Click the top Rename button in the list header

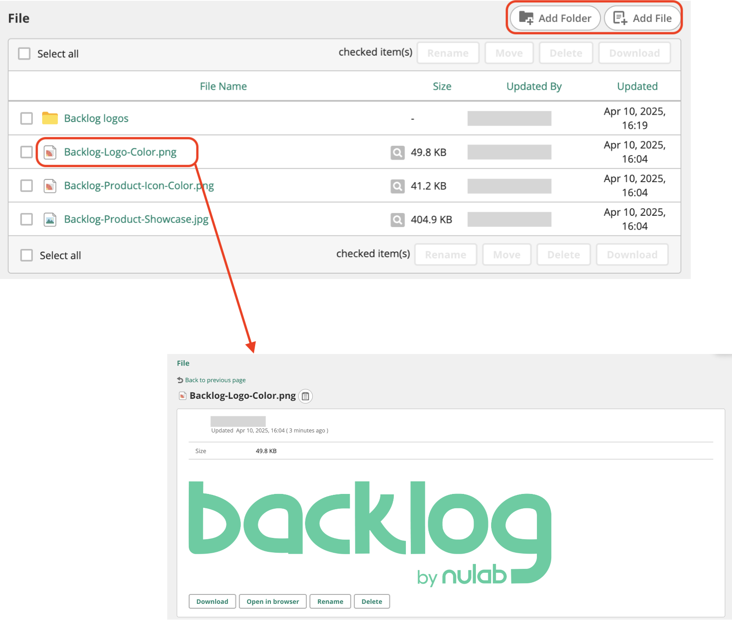coord(448,53)
